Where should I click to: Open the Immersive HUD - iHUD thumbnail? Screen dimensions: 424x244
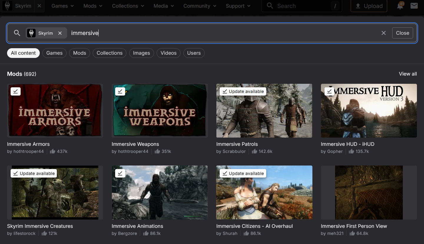pyautogui.click(x=369, y=111)
